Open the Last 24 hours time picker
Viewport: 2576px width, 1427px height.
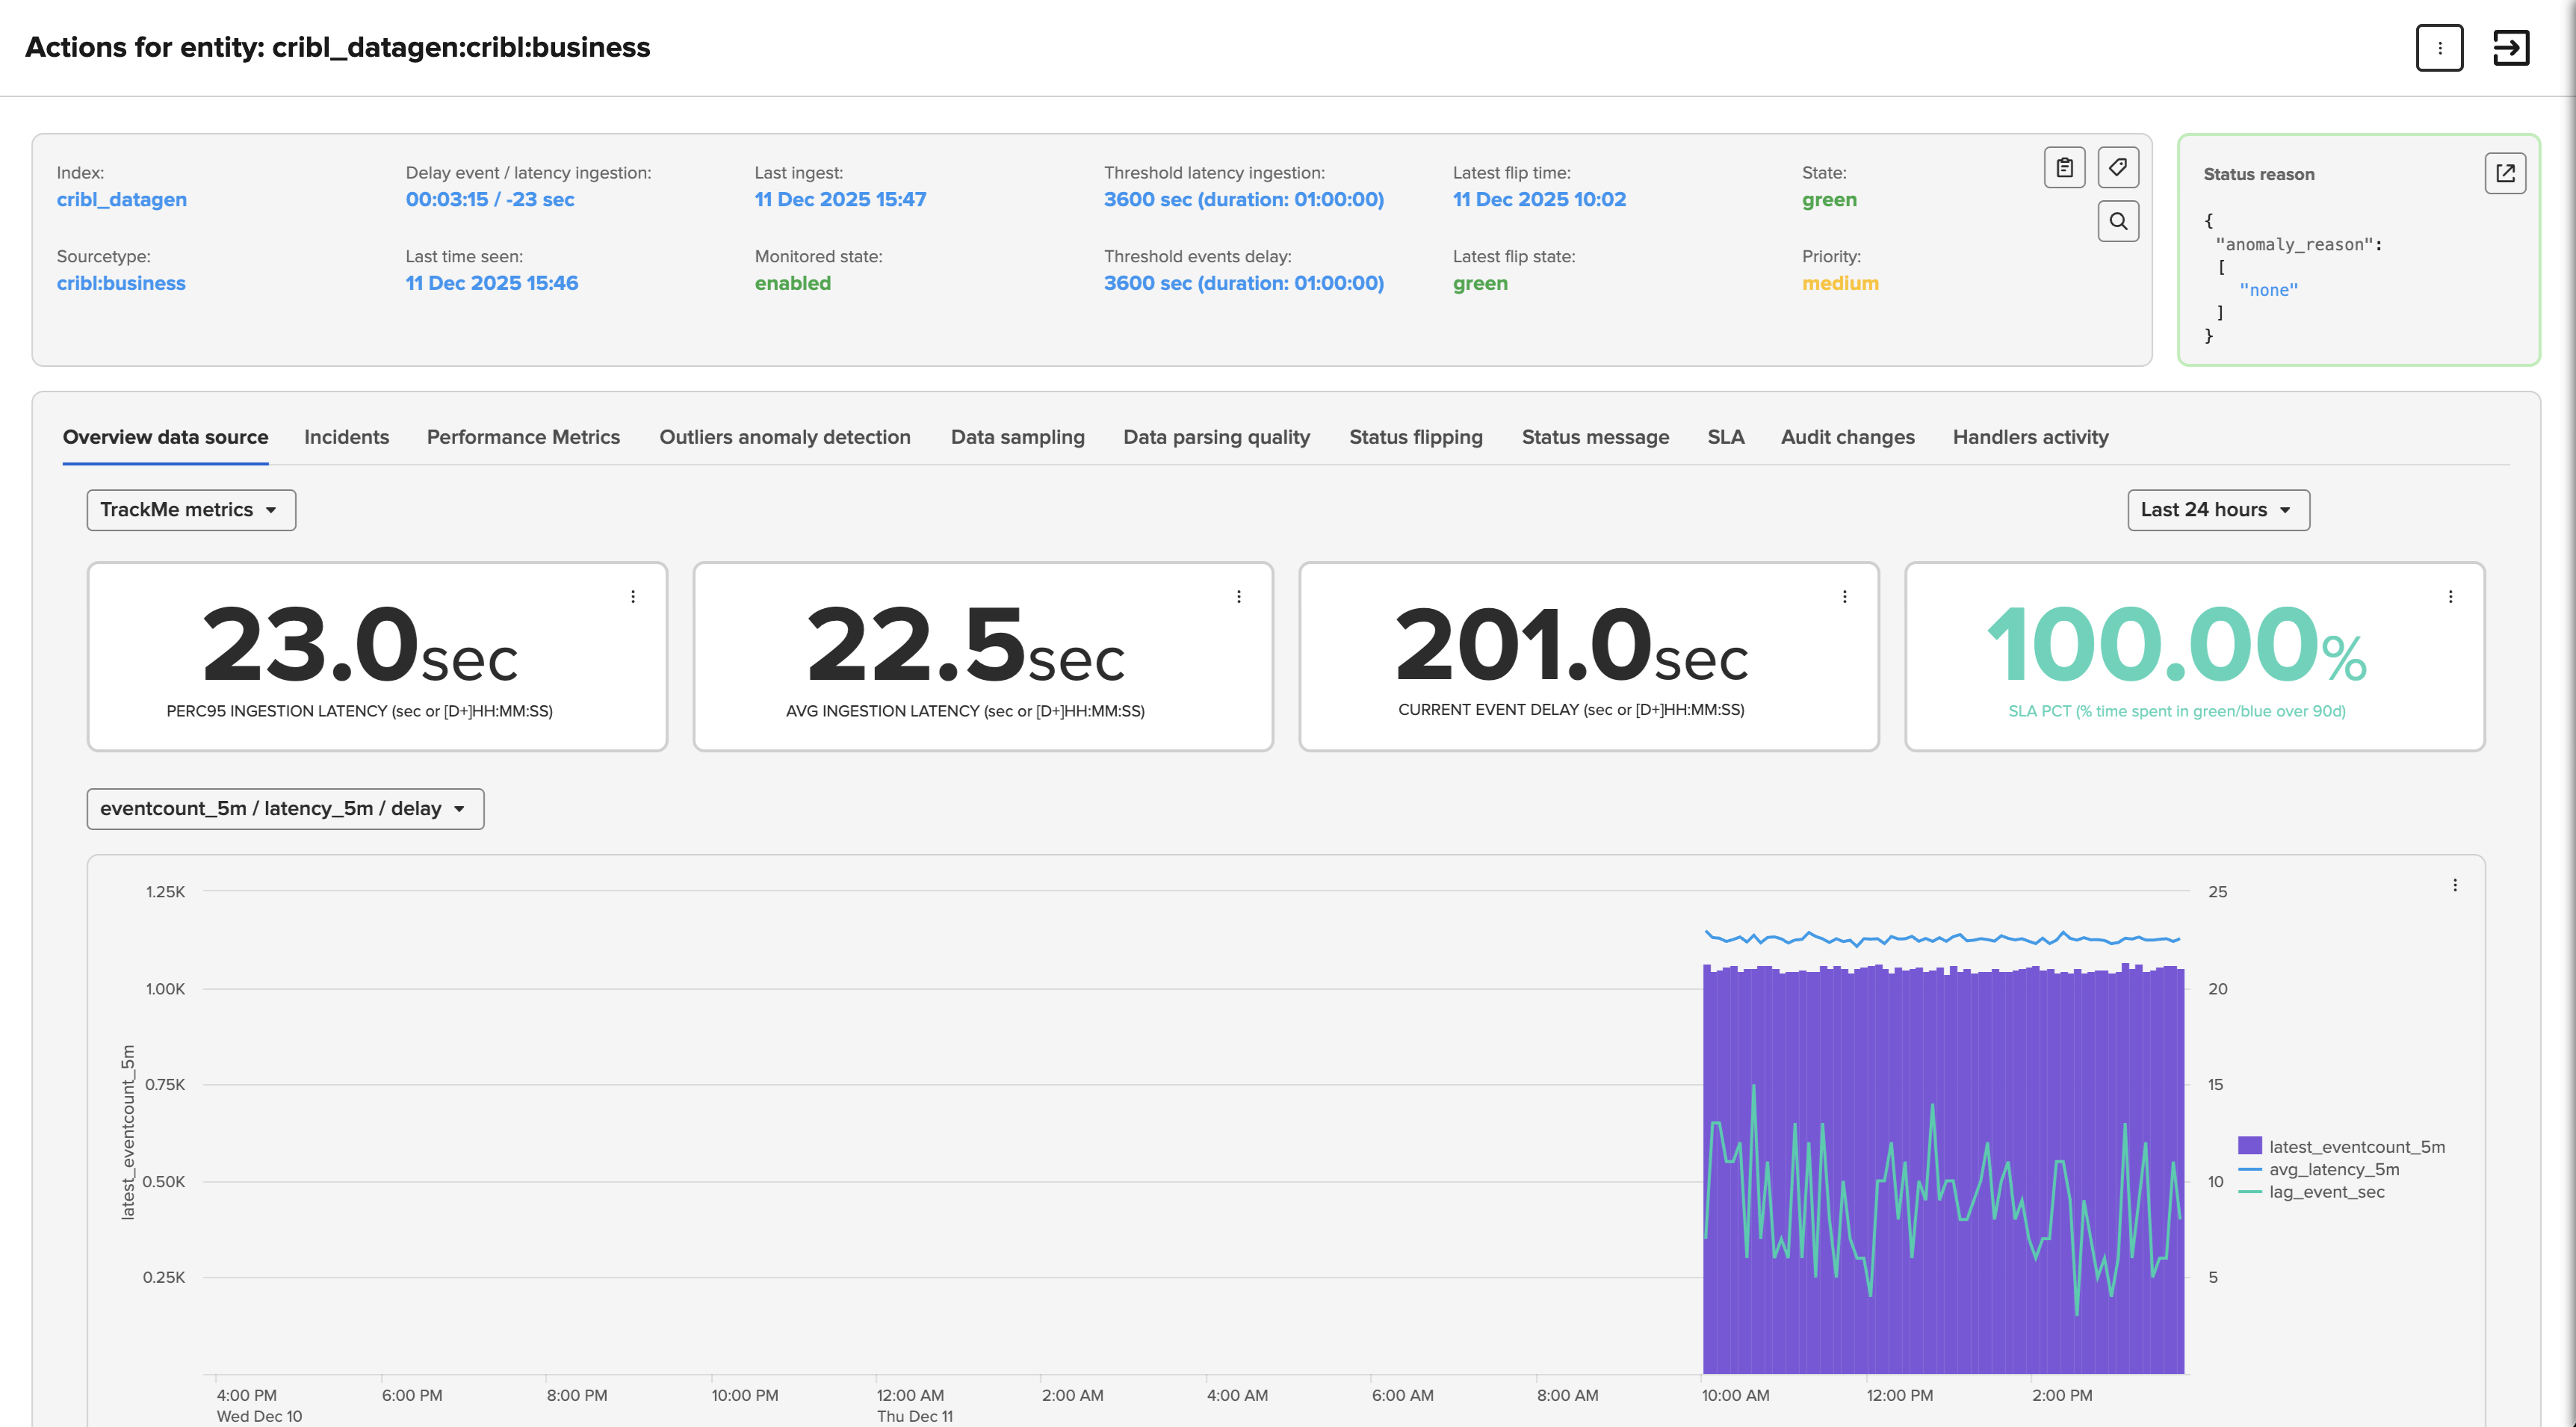coord(2217,510)
